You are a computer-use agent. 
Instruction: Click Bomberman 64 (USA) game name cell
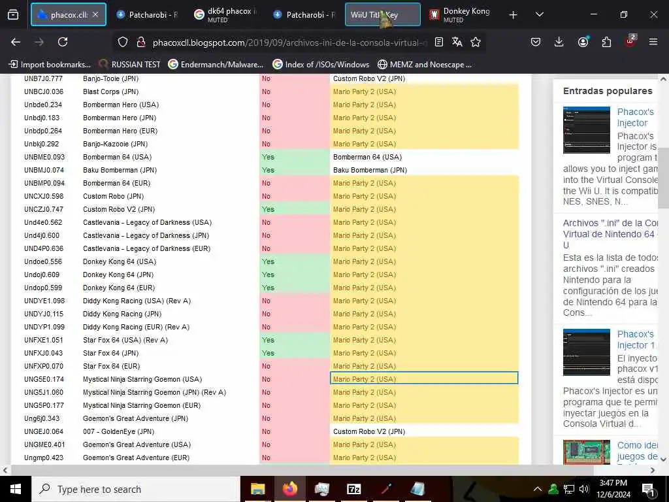[117, 157]
